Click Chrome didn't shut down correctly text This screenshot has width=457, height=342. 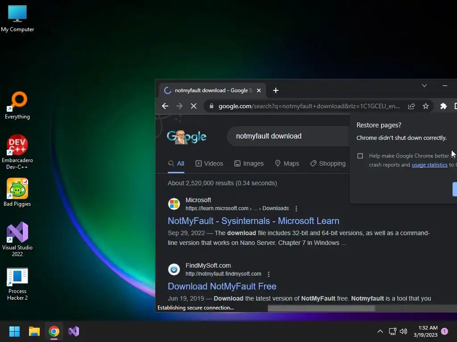pyautogui.click(x=401, y=138)
